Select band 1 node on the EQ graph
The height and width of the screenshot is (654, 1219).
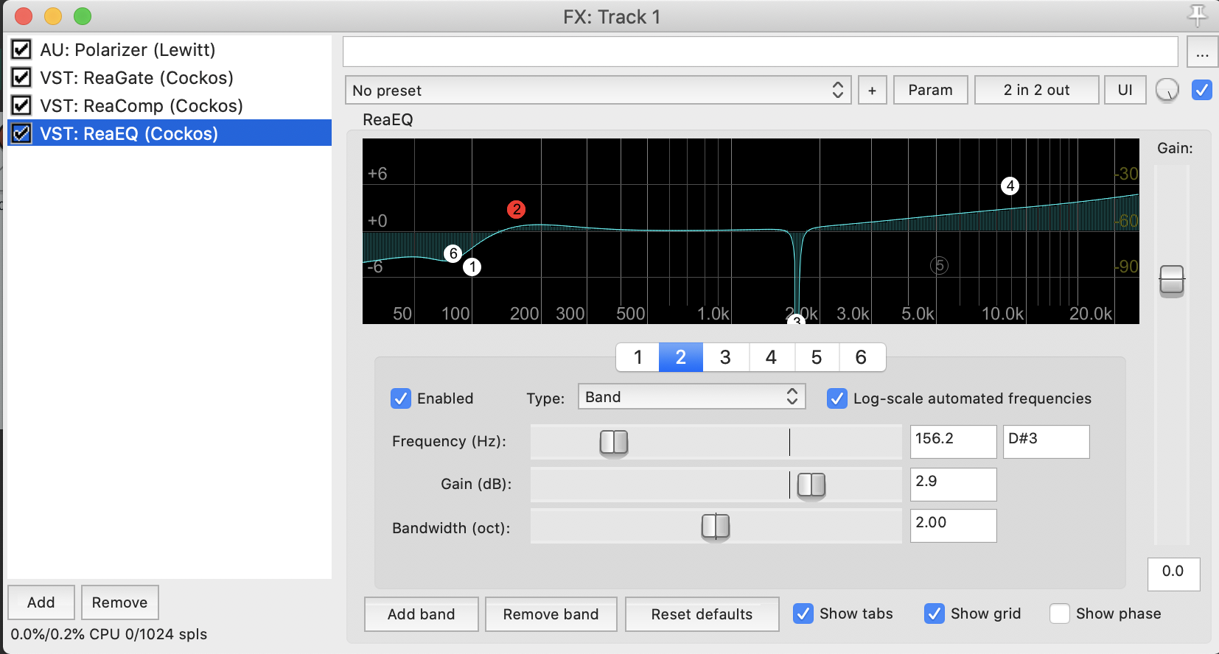pyautogui.click(x=472, y=267)
